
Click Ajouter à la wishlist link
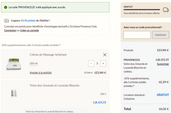tap(41, 73)
